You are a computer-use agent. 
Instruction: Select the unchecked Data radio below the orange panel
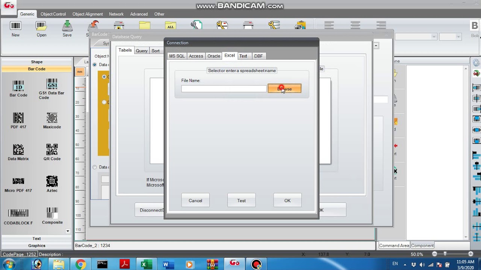pos(95,167)
